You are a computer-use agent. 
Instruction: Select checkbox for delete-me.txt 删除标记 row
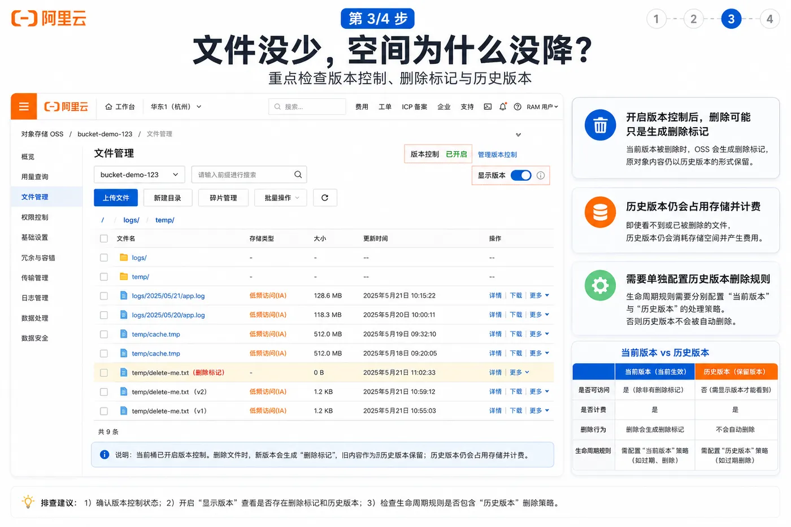104,372
